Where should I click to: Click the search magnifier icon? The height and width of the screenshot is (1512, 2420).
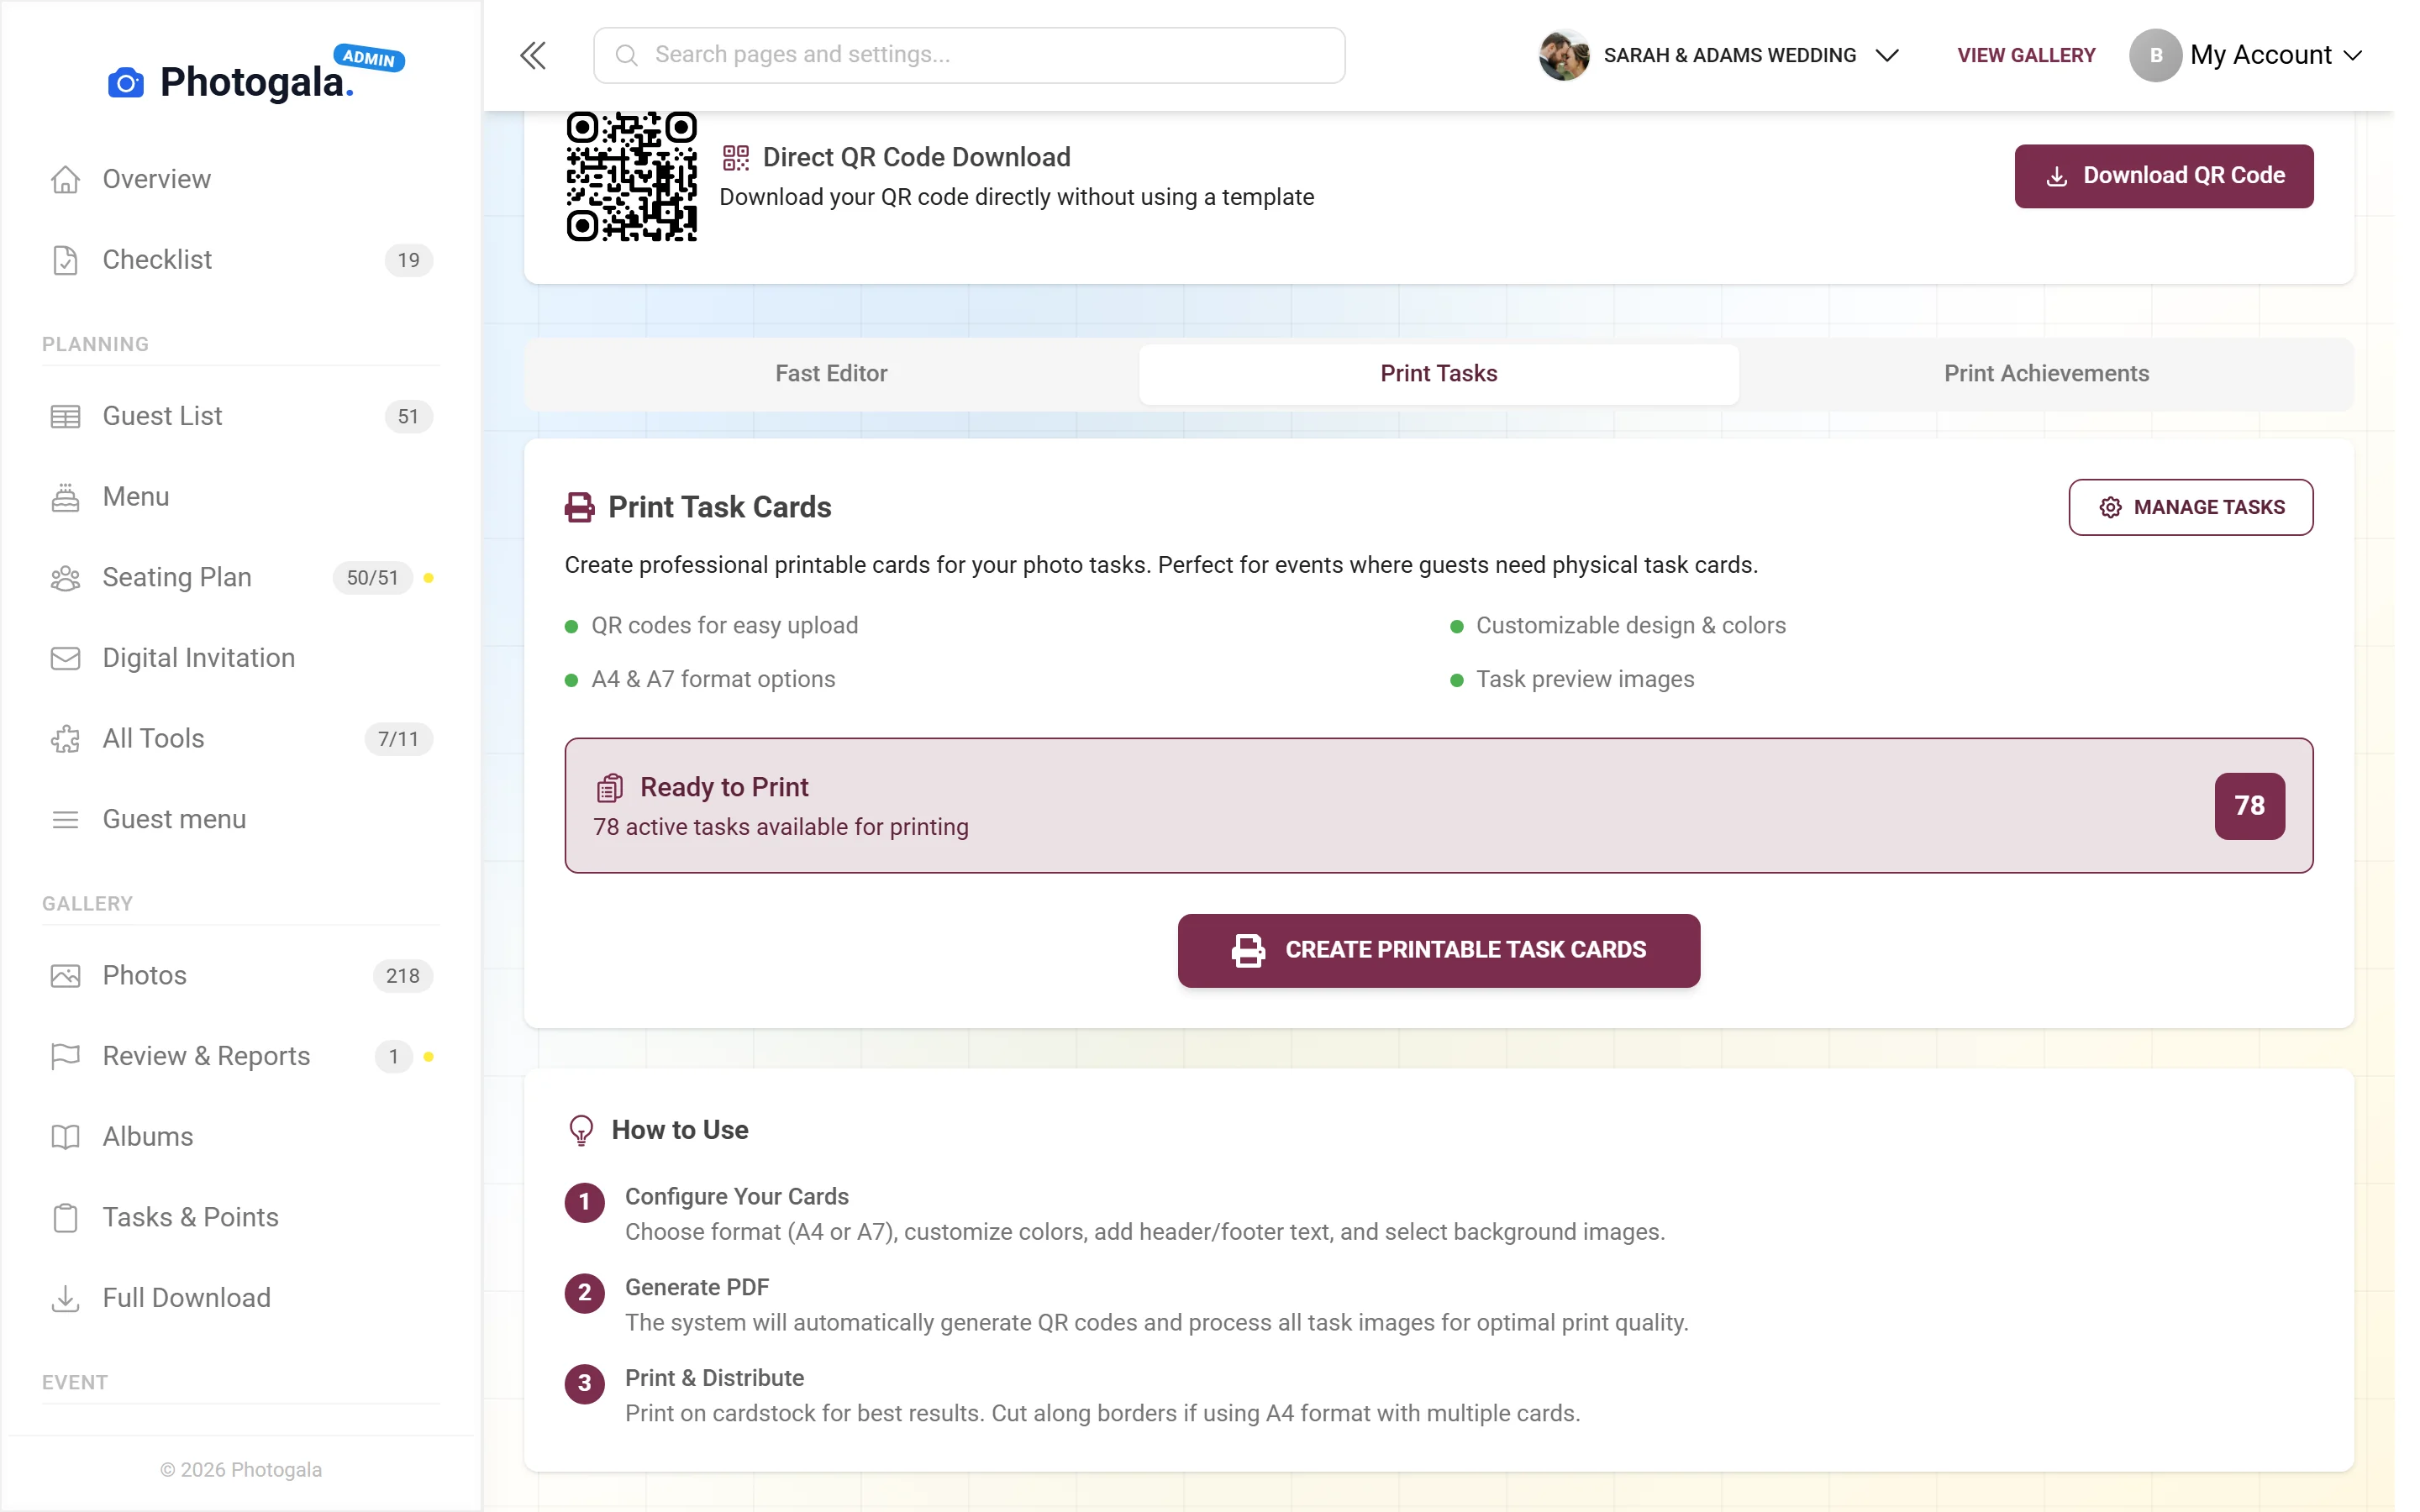626,55
